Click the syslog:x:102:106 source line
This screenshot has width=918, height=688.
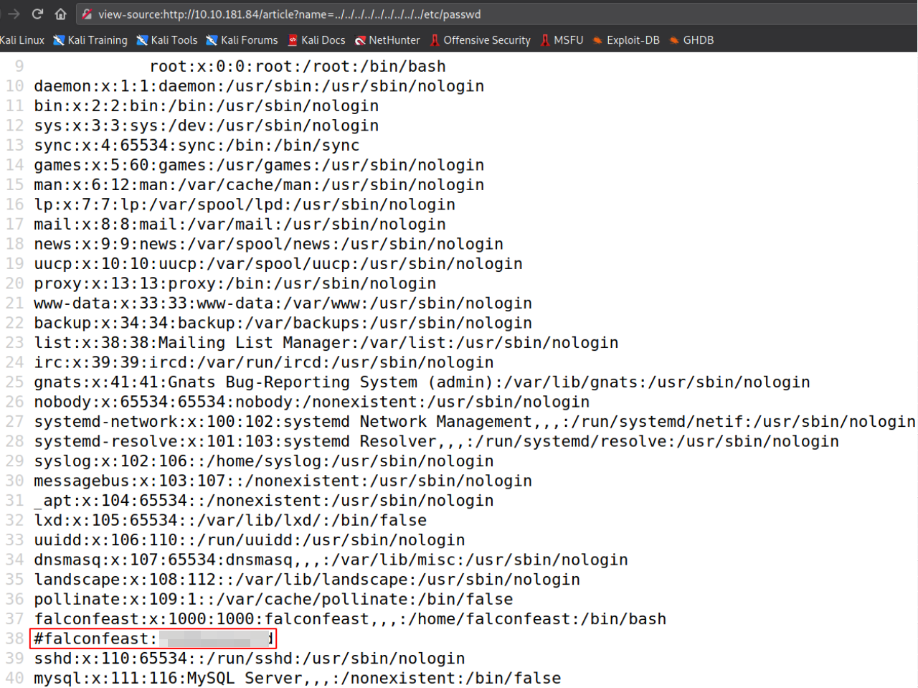click(x=264, y=461)
